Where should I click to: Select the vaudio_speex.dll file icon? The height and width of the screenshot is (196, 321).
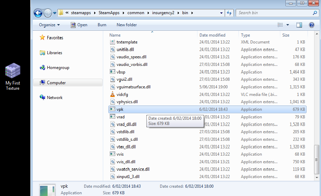(x=113, y=57)
